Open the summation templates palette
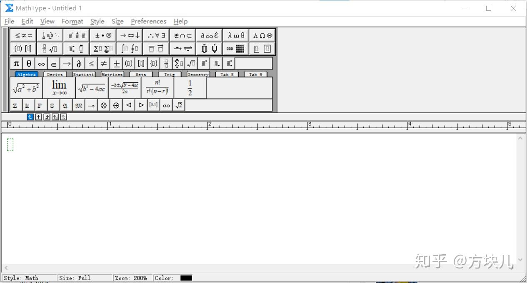Viewport: 527px width, 283px height. coord(103,49)
